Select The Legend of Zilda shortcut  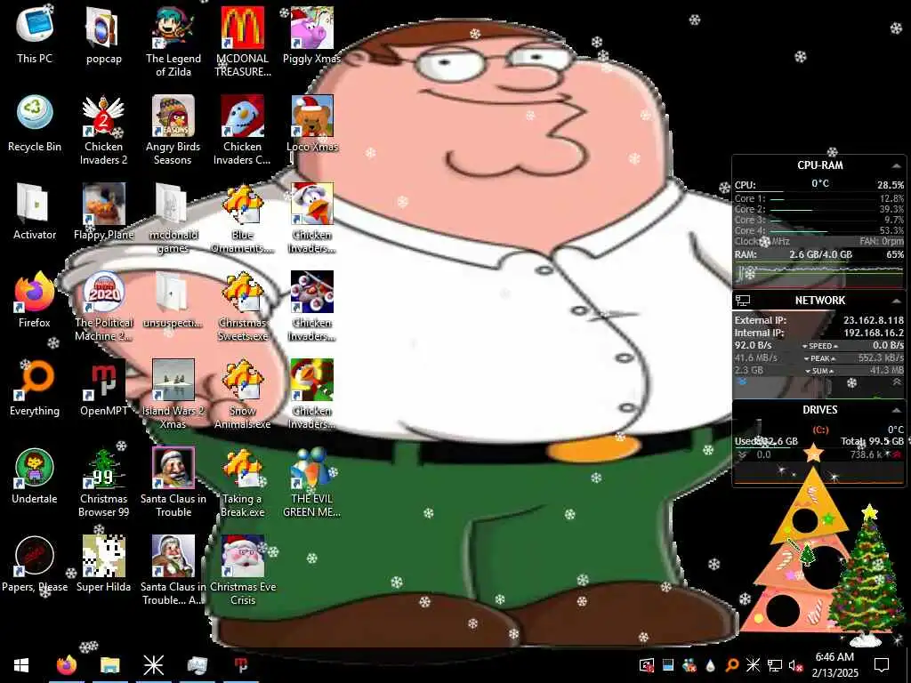173,41
